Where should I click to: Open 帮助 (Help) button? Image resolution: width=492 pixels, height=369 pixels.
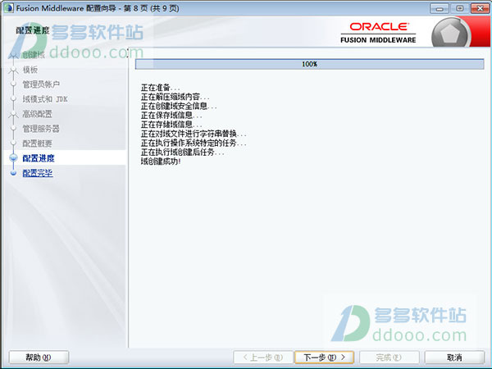click(39, 357)
